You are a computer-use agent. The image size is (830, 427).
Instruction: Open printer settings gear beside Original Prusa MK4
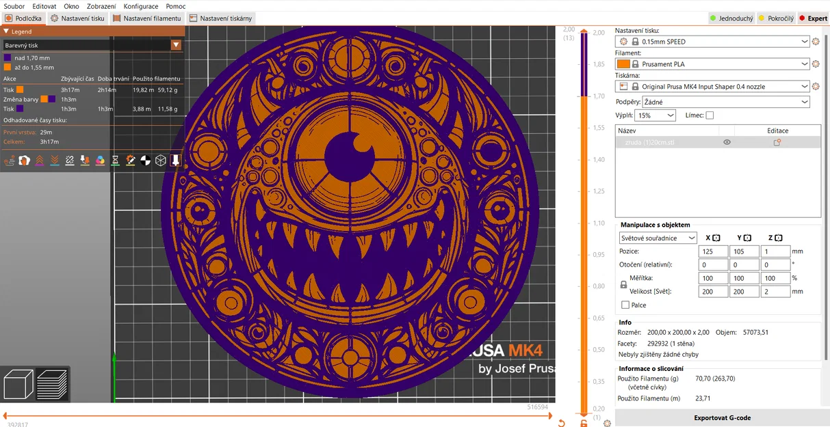(x=816, y=87)
